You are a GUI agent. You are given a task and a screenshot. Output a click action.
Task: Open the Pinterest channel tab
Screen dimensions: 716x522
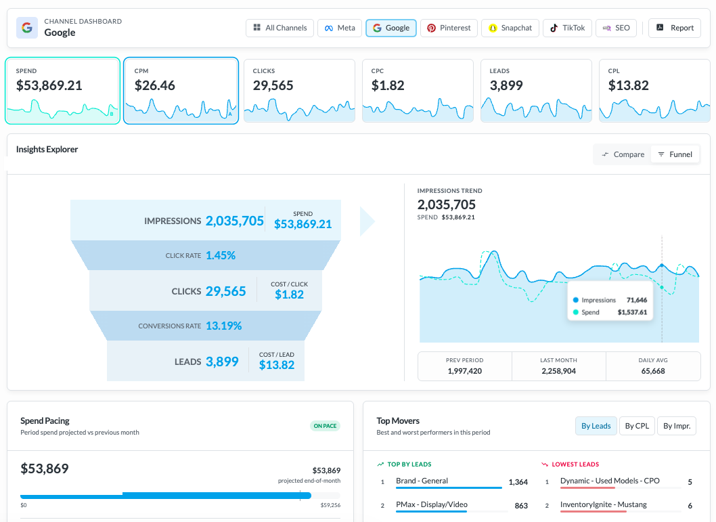pyautogui.click(x=449, y=28)
